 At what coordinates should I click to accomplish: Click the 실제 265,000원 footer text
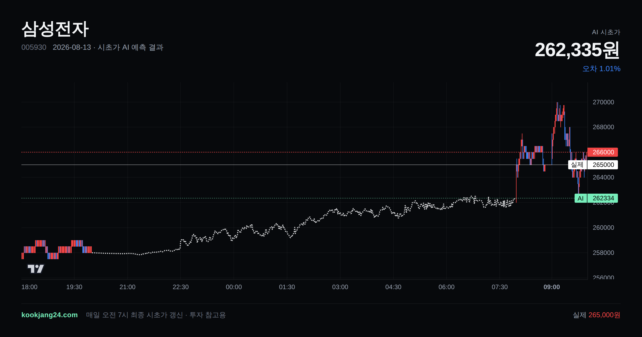[597, 315]
